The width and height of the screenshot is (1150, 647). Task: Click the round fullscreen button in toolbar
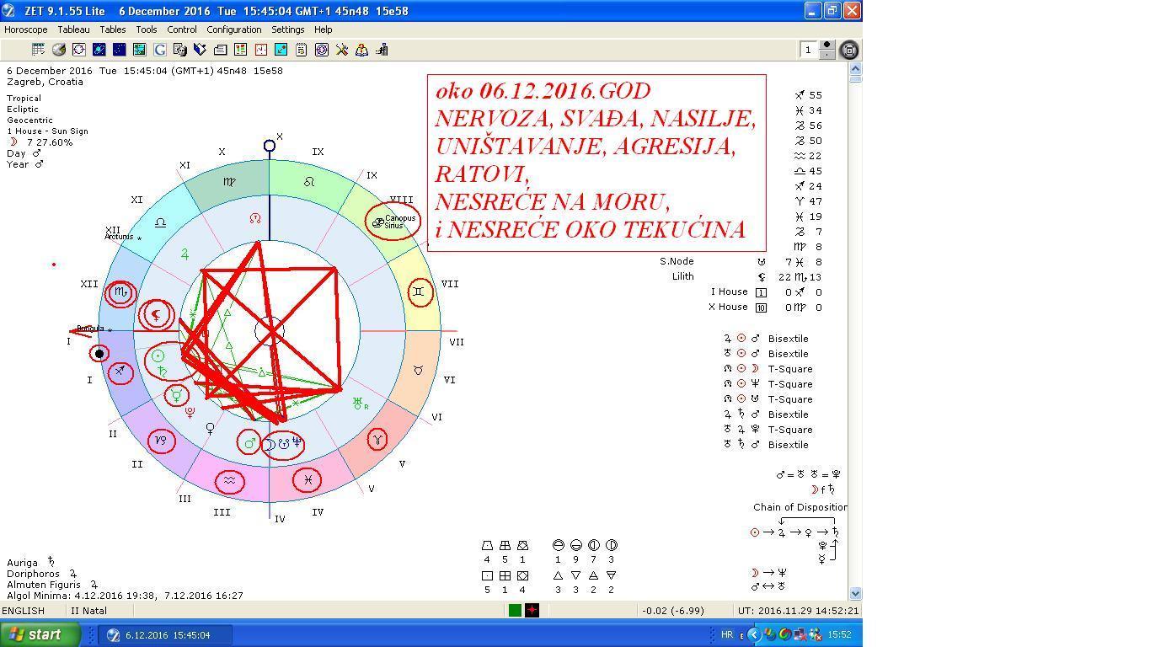pos(849,50)
